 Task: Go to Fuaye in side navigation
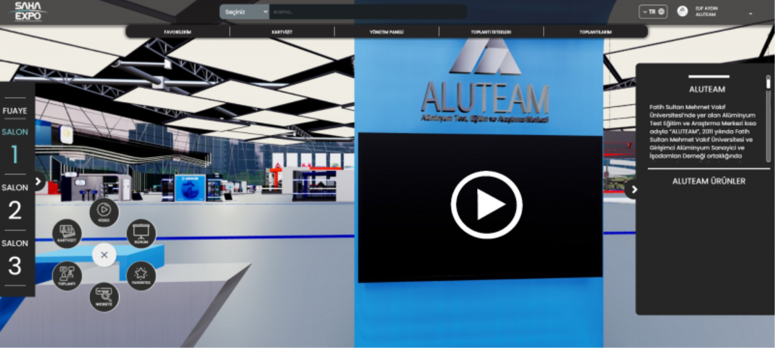point(15,111)
